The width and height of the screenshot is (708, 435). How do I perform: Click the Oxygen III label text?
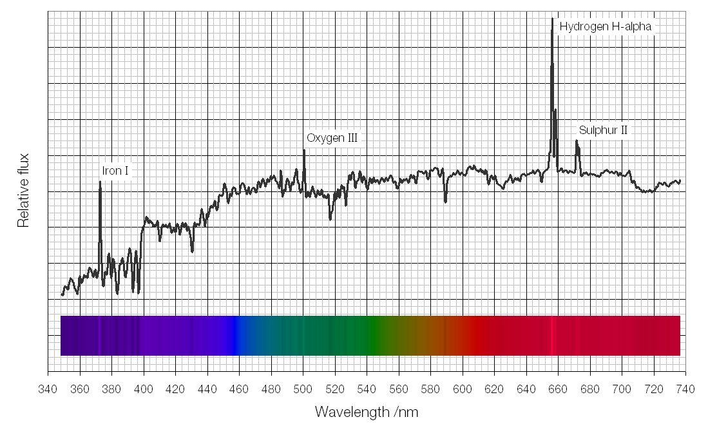tap(332, 138)
